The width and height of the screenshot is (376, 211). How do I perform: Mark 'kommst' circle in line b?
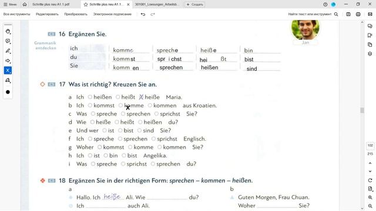pyautogui.click(x=90, y=105)
